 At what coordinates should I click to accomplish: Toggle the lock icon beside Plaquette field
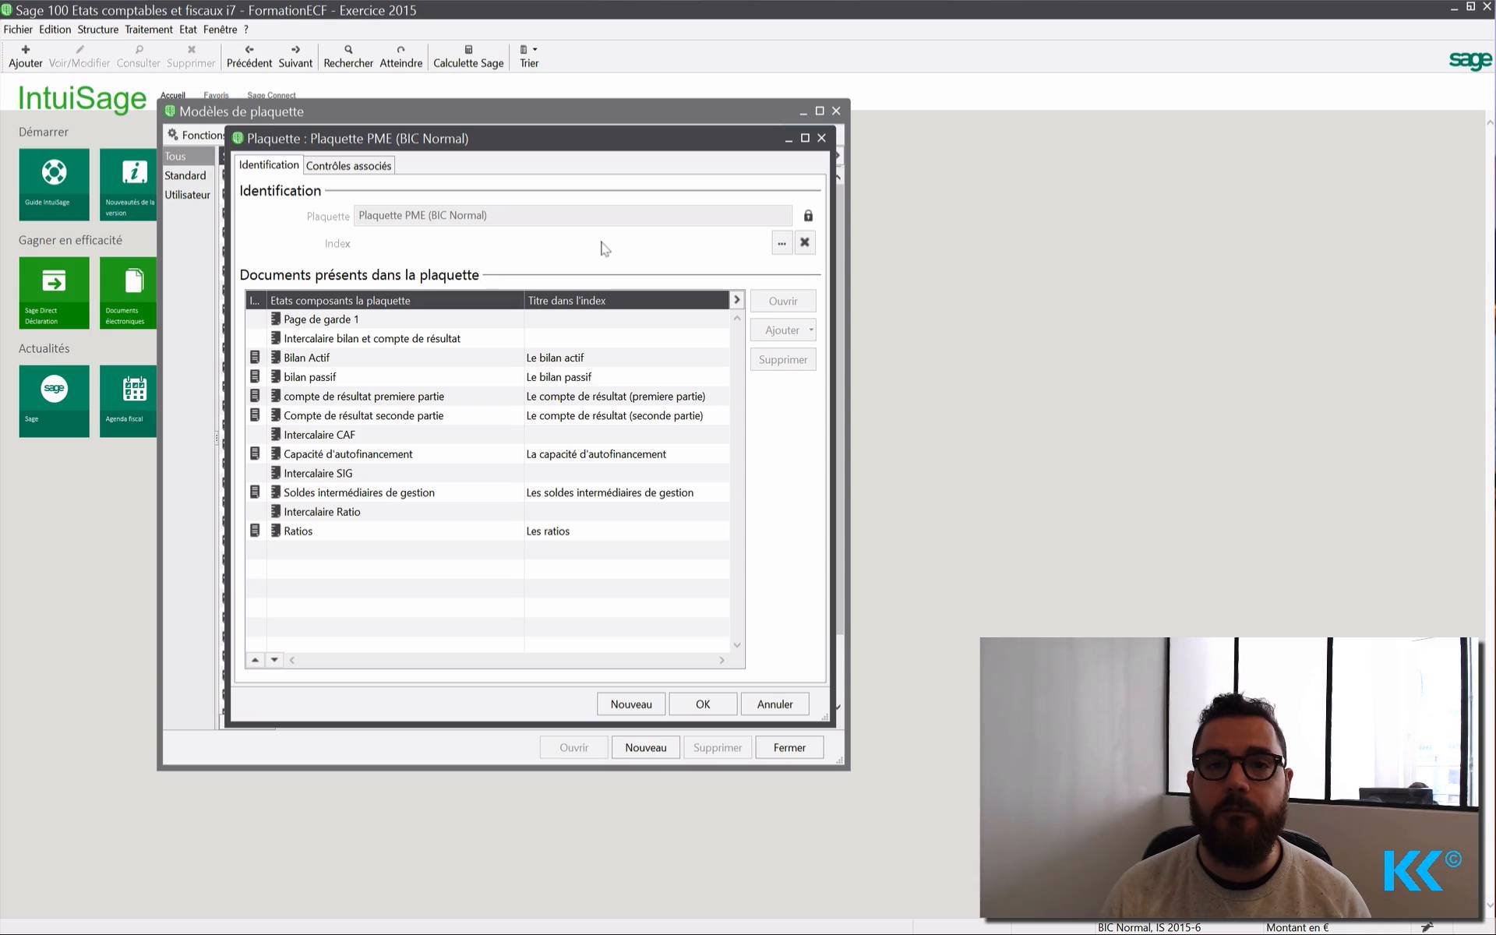click(808, 215)
